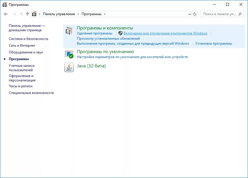The width and height of the screenshot is (248, 178).
Task: Open 'Программы и компоненты' heading
Action: [x=105, y=28]
